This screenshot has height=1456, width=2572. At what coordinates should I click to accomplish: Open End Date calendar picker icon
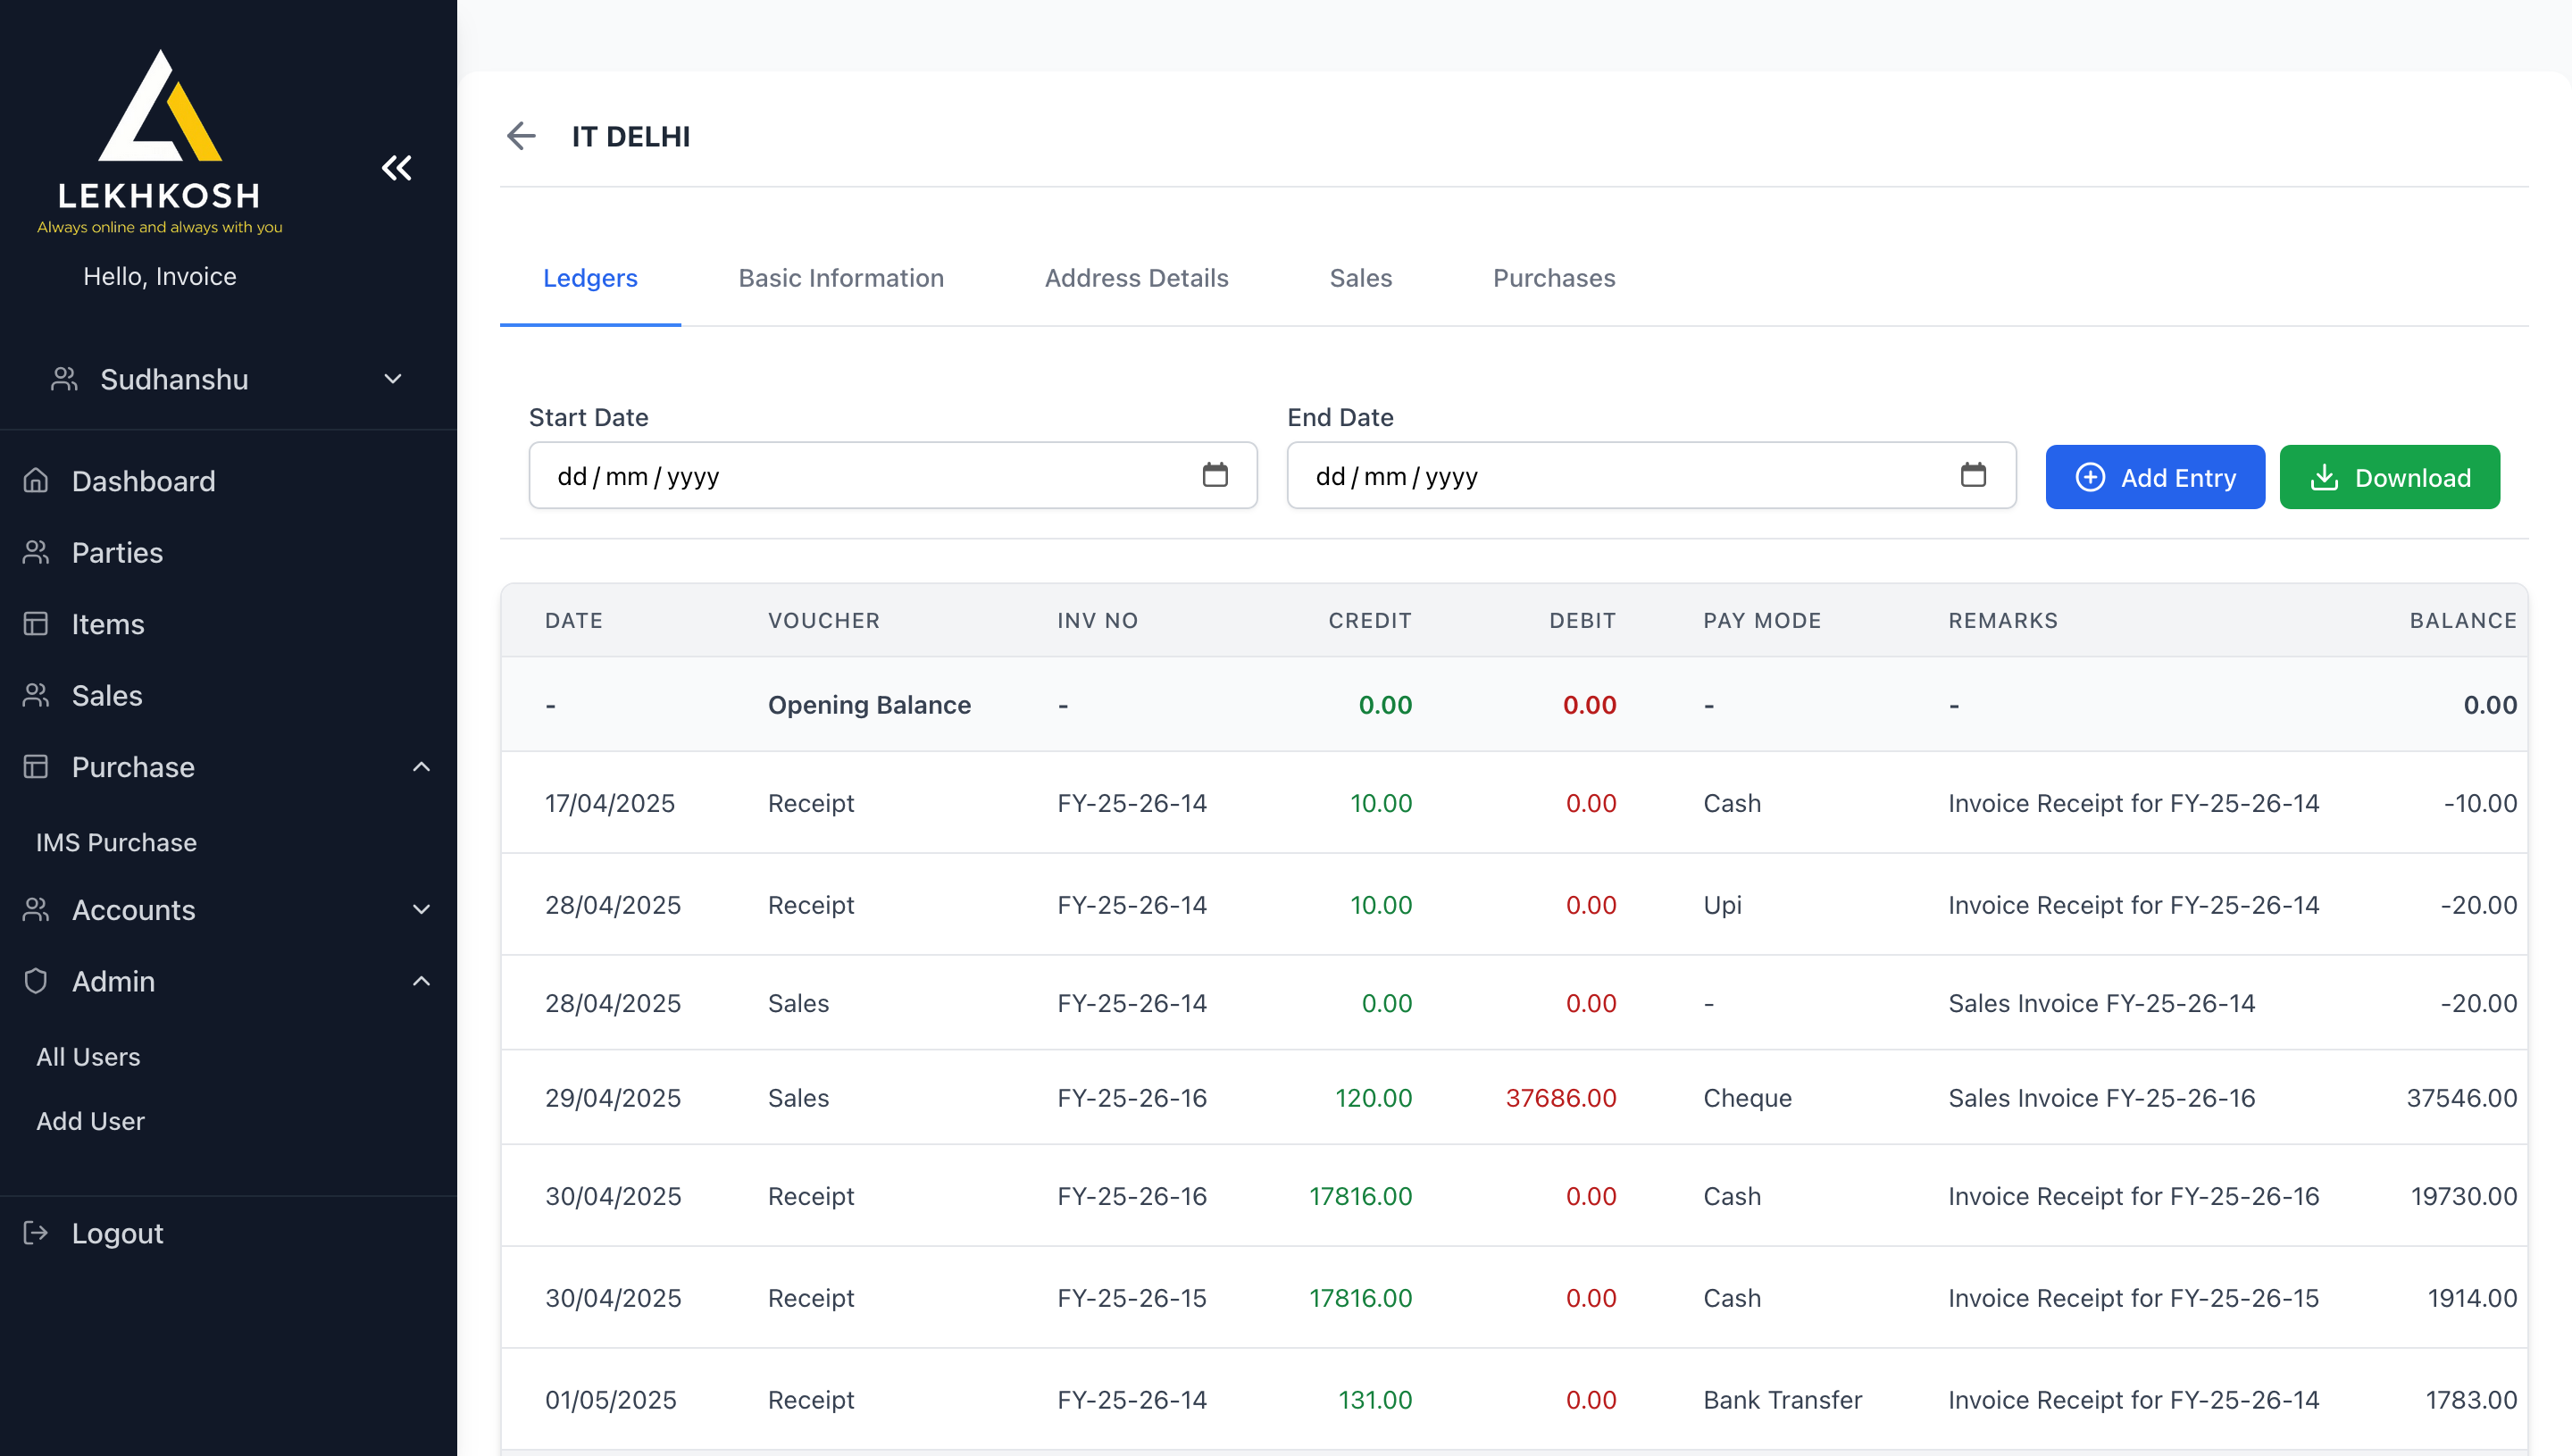tap(1972, 475)
